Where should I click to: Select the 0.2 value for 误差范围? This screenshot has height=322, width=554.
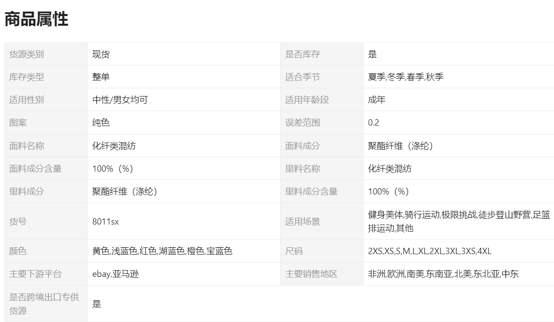tap(374, 123)
